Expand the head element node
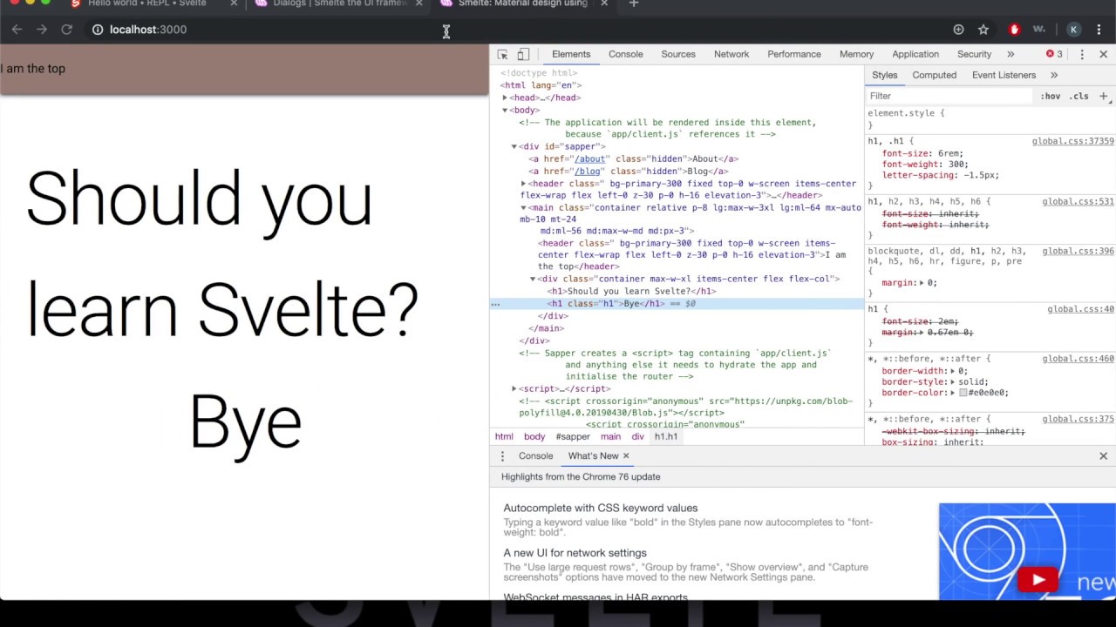The image size is (1116, 627). tap(505, 98)
